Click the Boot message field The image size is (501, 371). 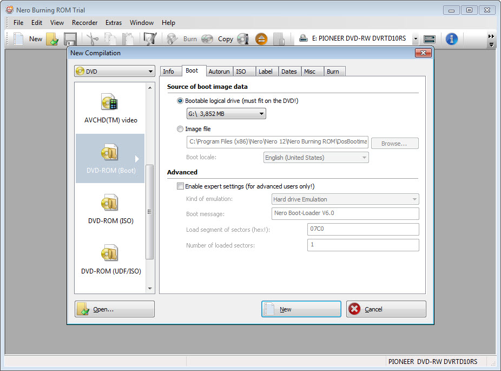point(345,213)
